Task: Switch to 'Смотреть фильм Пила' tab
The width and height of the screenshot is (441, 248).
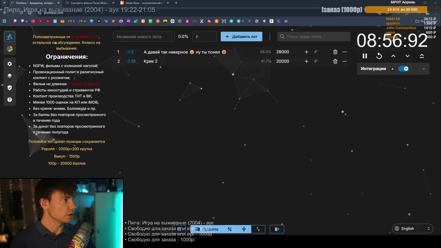Action: (x=90, y=3)
